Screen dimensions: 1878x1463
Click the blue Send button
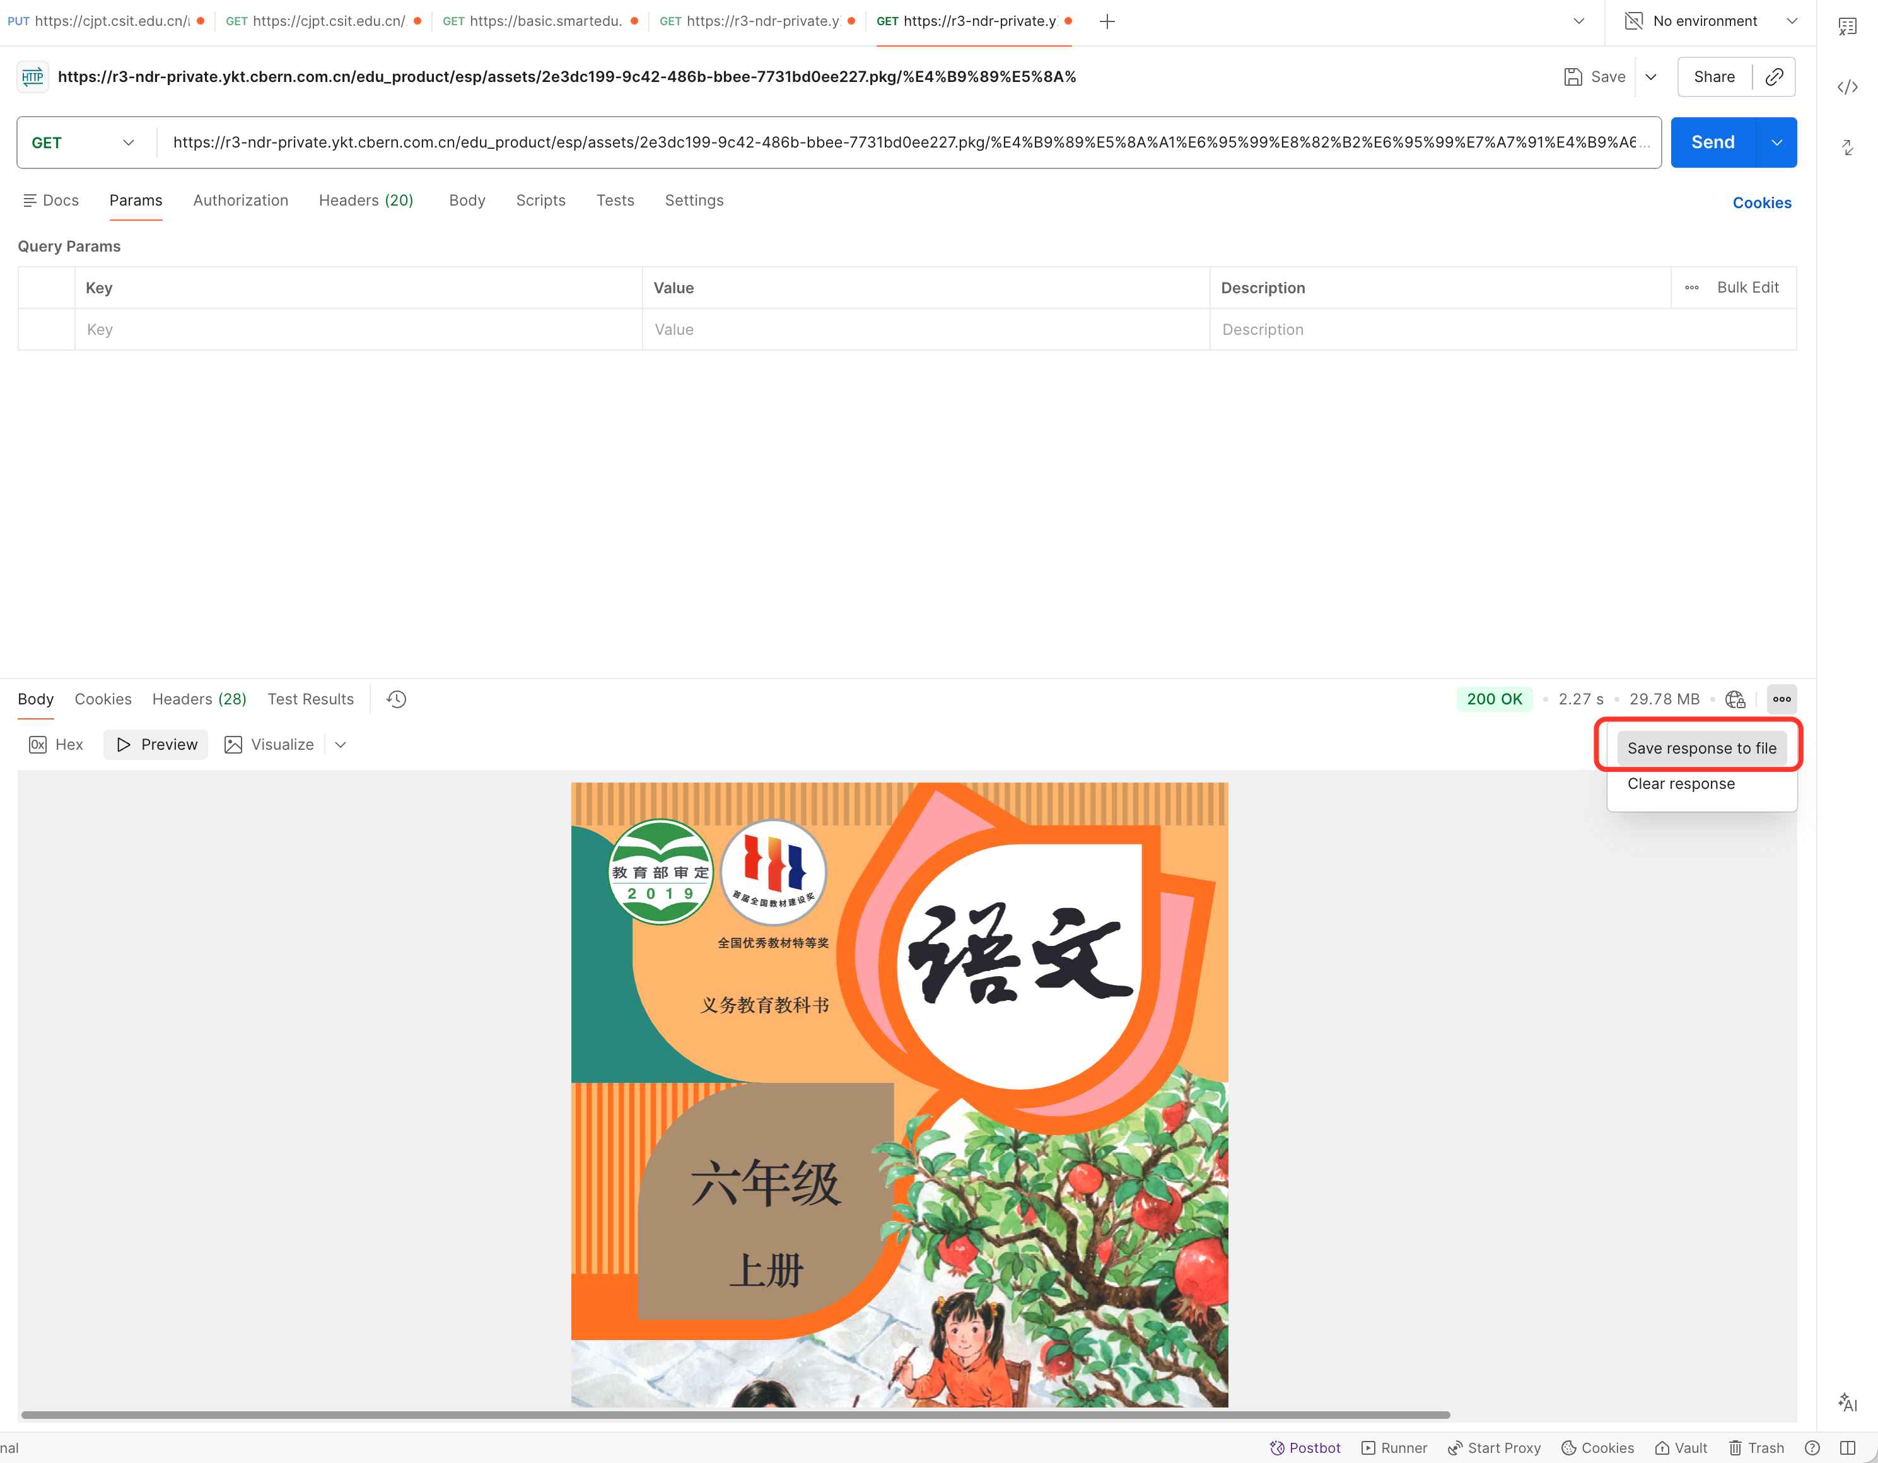(x=1714, y=143)
